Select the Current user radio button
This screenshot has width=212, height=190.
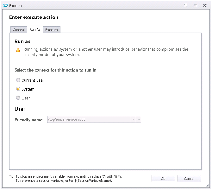pos(18,80)
